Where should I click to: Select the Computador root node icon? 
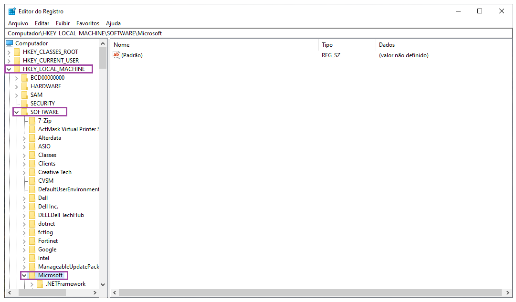tap(9, 43)
